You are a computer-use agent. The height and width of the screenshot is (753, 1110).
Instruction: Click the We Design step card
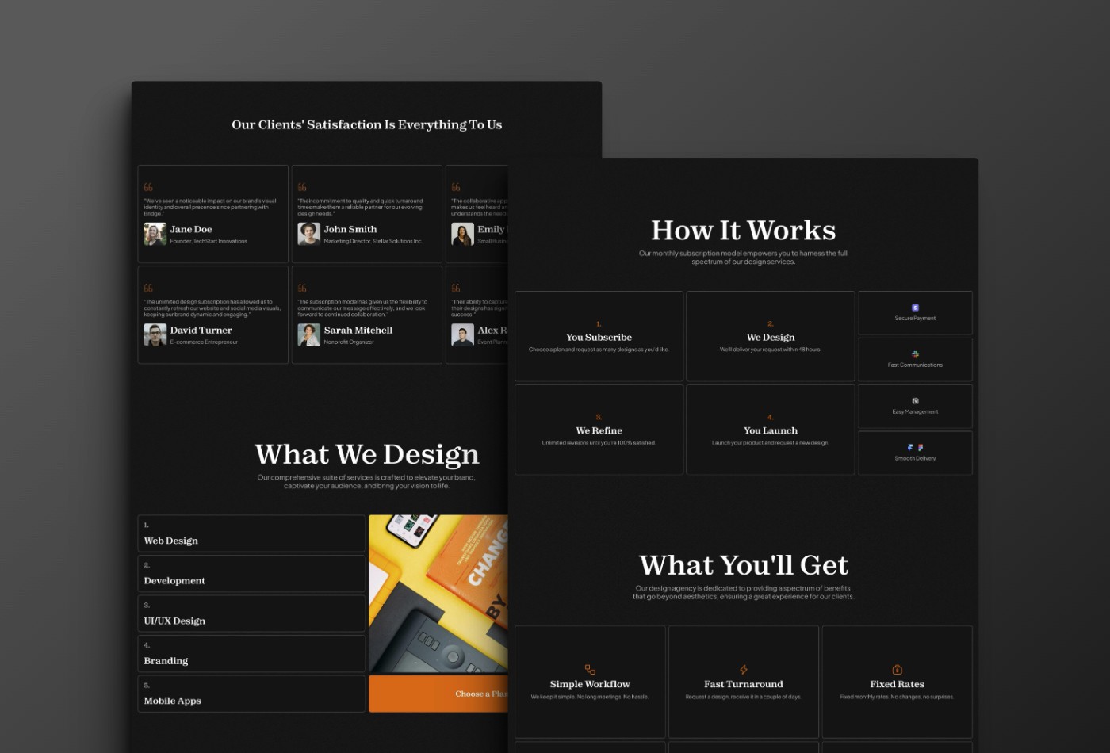(x=770, y=336)
